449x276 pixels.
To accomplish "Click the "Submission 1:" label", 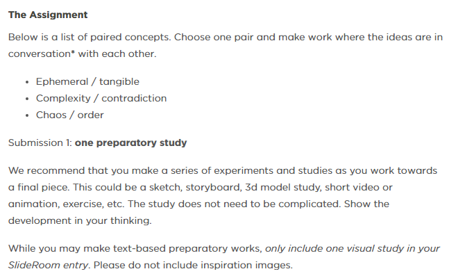I will coord(40,143).
